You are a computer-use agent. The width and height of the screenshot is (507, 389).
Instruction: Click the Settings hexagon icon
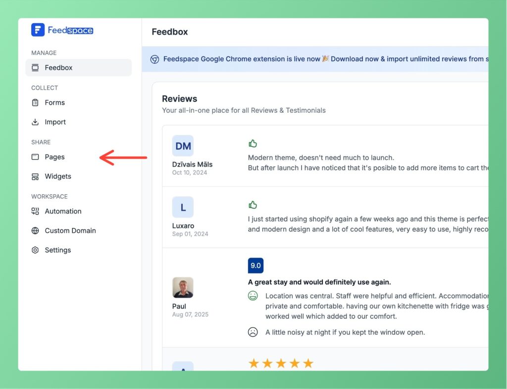coord(35,250)
